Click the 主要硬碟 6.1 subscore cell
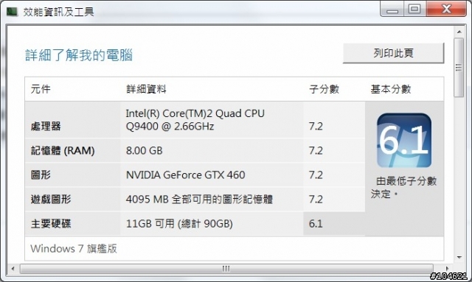The height and width of the screenshot is (282, 472). 334,224
